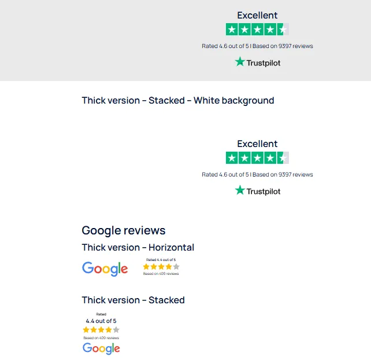Click 'Thick version – Stacked – White background' heading
This screenshot has width=371, height=360.
[178, 101]
